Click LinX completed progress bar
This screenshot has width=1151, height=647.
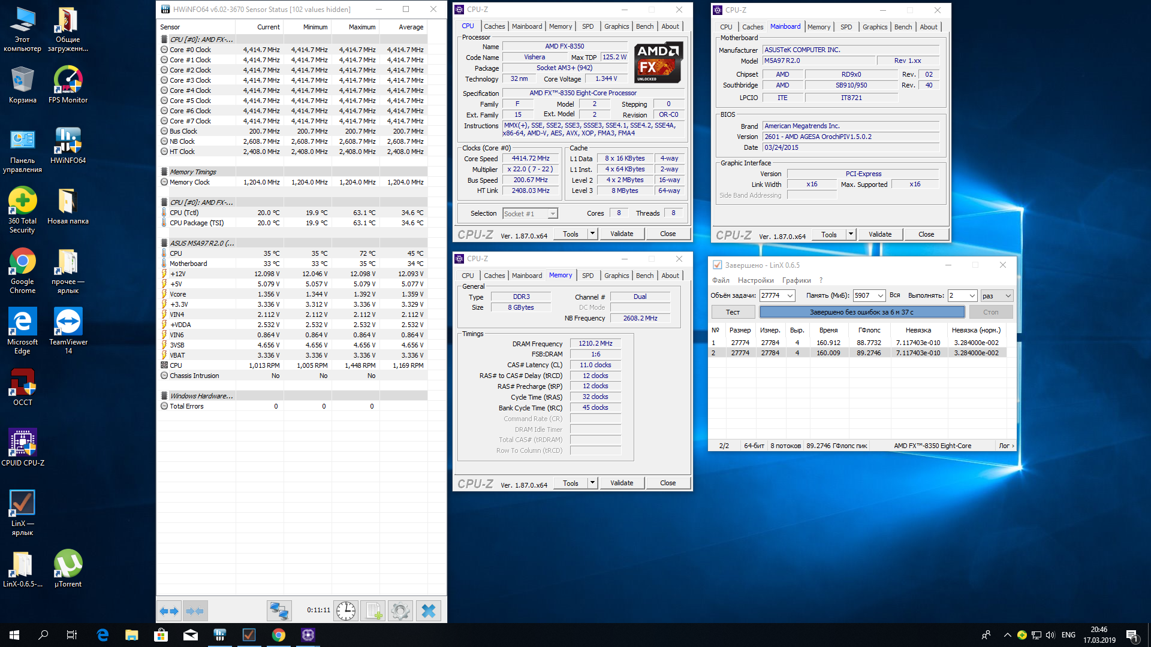pos(861,312)
